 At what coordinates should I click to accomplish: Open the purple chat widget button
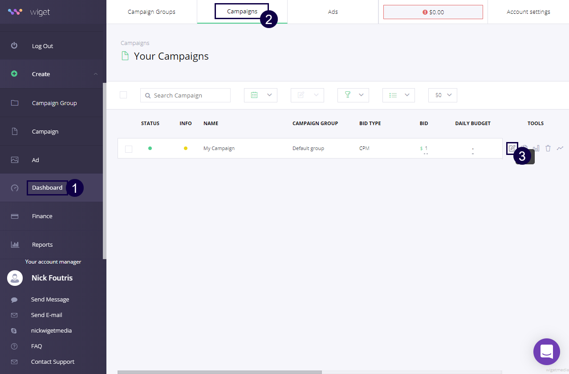click(x=546, y=352)
